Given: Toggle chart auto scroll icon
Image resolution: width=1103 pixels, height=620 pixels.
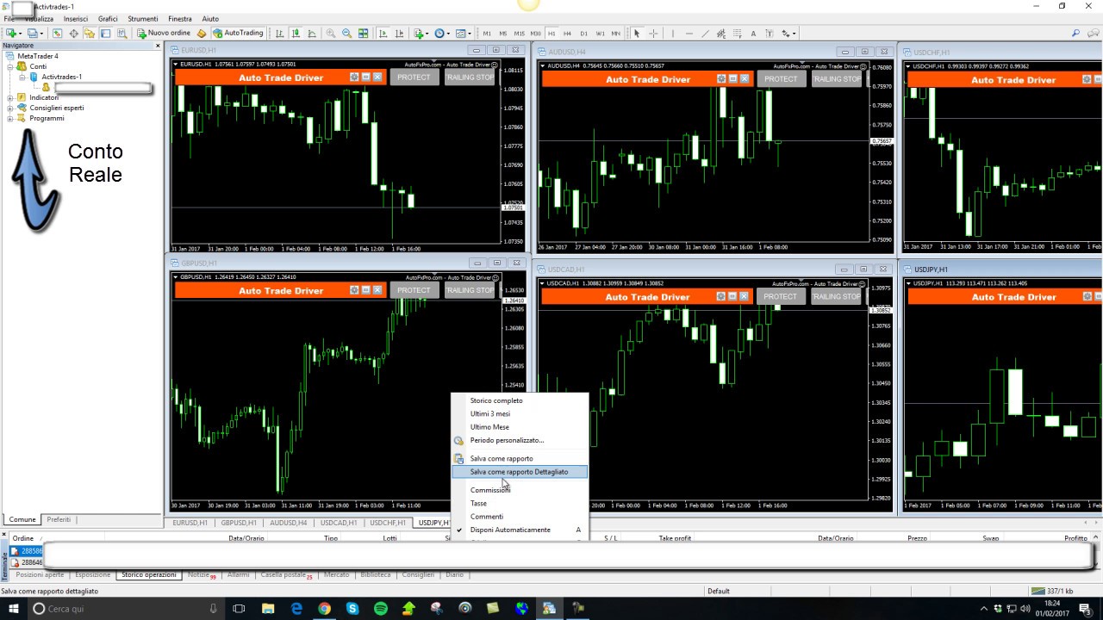Looking at the screenshot, I should coord(383,34).
